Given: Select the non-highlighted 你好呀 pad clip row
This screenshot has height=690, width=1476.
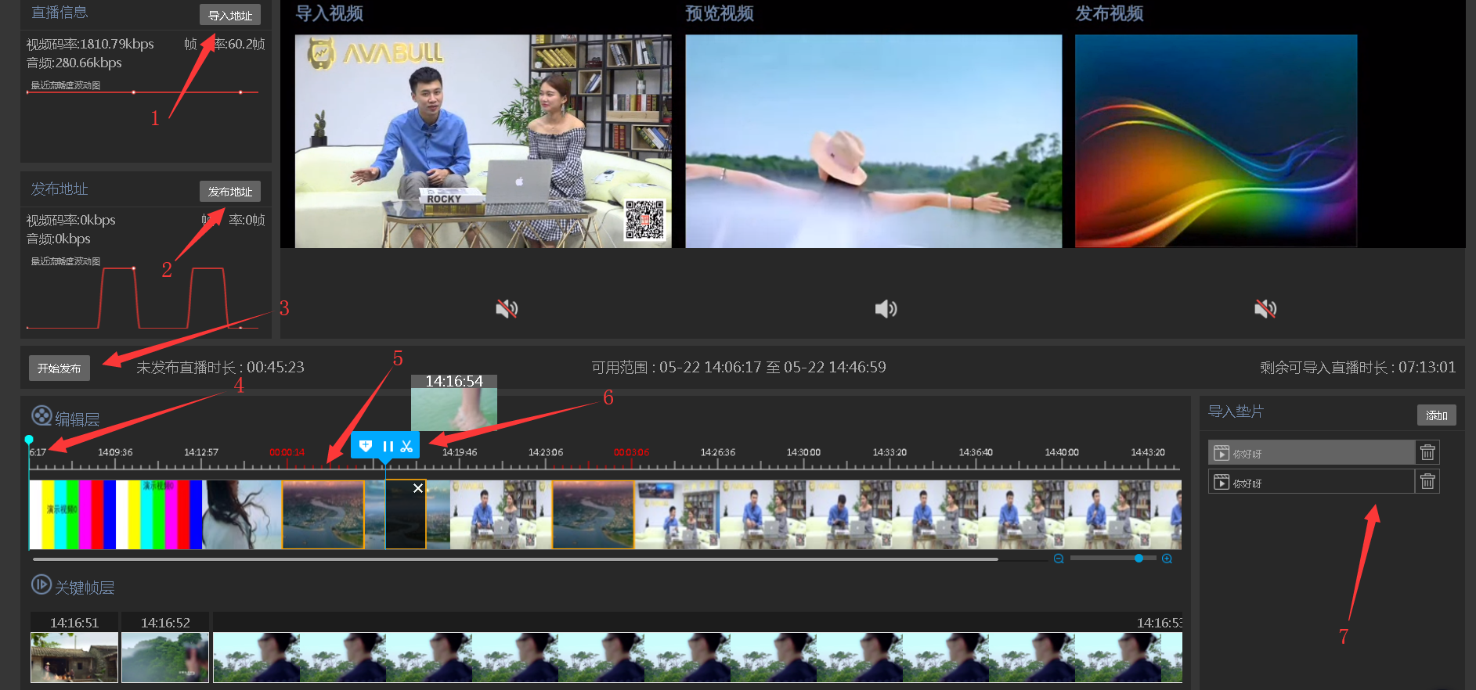Looking at the screenshot, I should [1312, 481].
